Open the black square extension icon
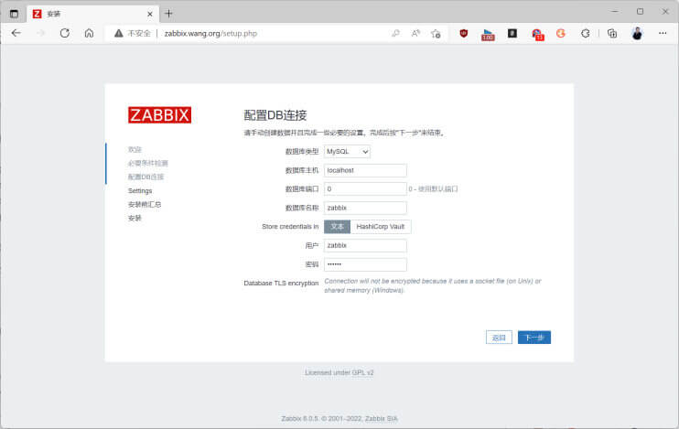 pos(512,33)
